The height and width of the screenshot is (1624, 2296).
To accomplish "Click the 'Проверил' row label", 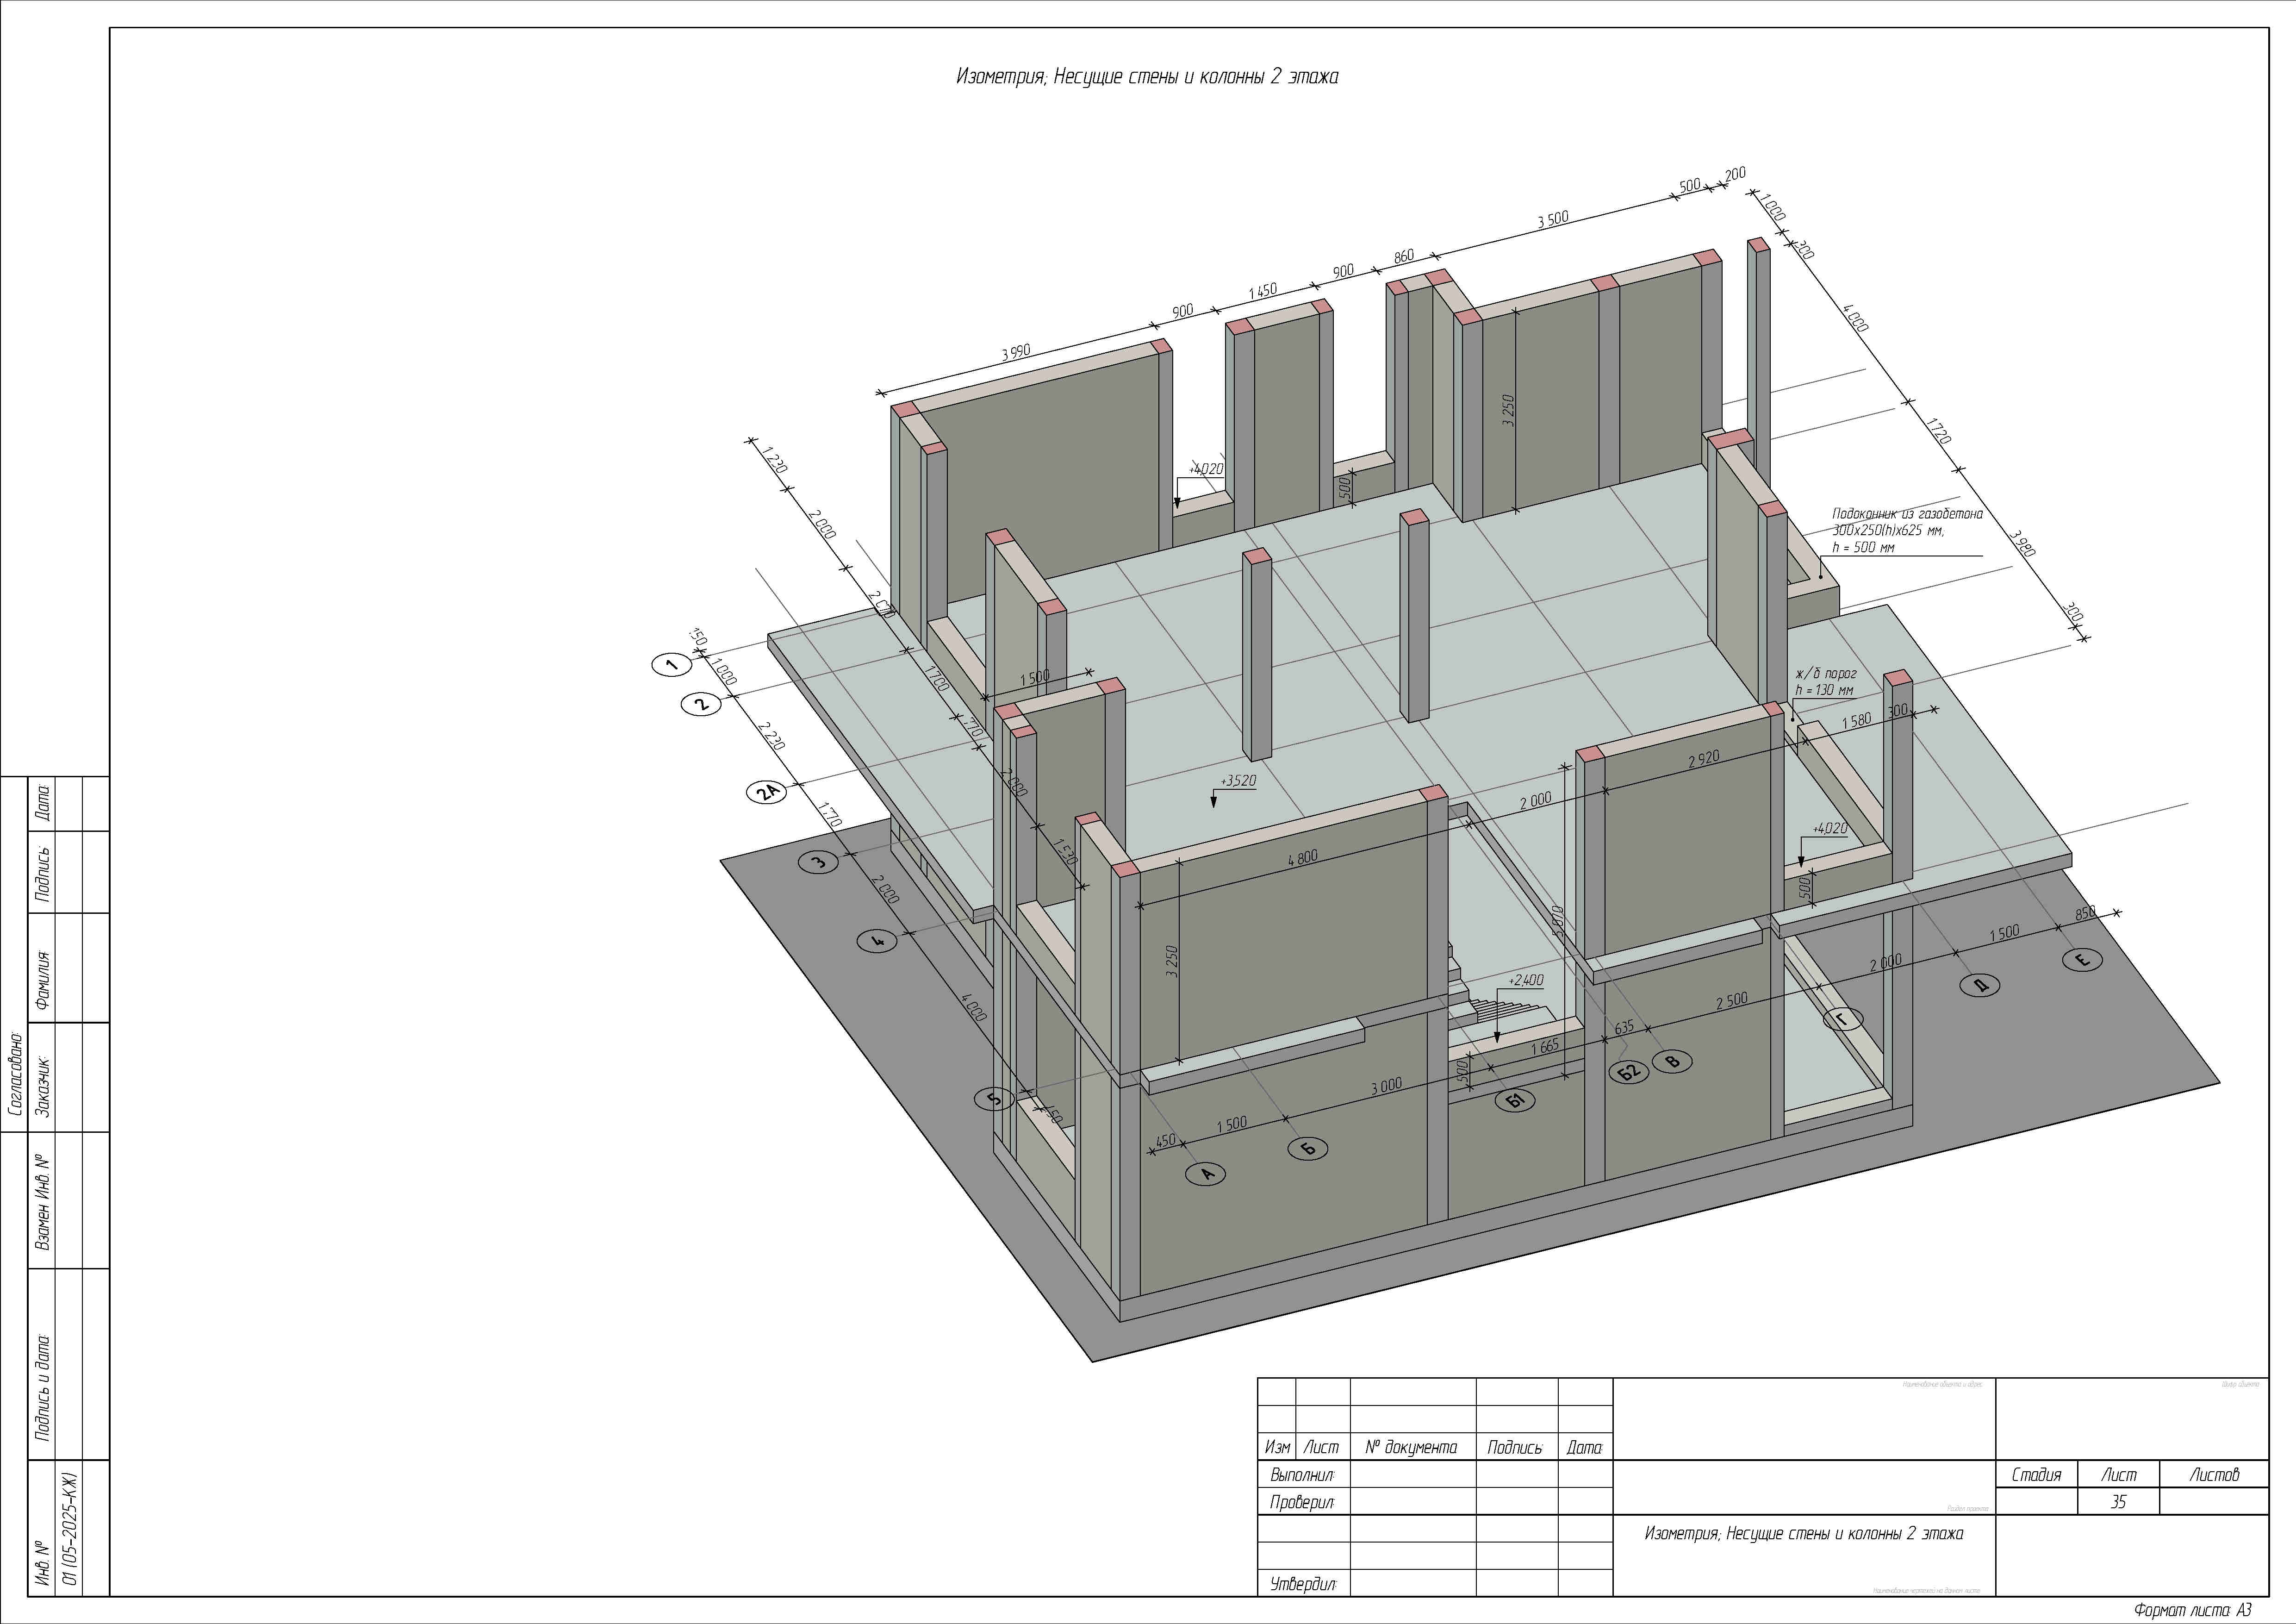I will click(x=1302, y=1502).
